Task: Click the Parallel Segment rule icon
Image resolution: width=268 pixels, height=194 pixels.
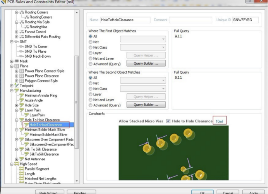Action: (x=21, y=169)
